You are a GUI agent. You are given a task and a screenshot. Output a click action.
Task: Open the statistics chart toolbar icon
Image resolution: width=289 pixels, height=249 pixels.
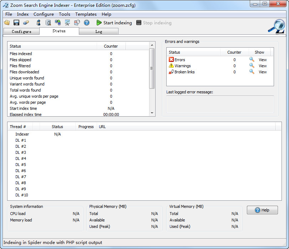click(67, 22)
